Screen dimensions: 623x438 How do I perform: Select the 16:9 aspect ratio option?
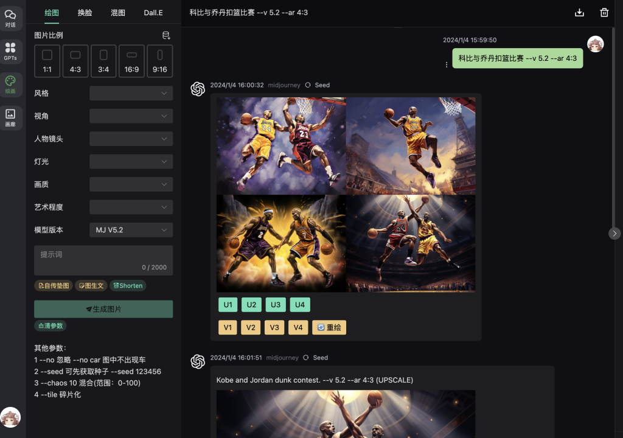tap(131, 61)
